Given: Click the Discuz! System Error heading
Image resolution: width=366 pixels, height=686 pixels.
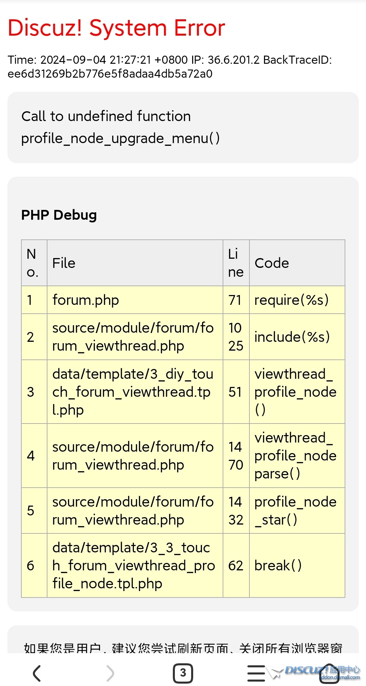Looking at the screenshot, I should (x=116, y=28).
